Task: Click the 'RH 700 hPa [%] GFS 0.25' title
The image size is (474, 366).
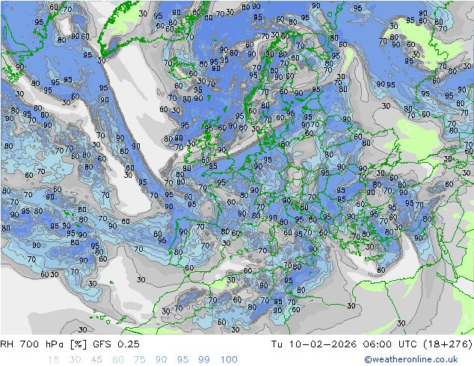Action: pyautogui.click(x=70, y=344)
